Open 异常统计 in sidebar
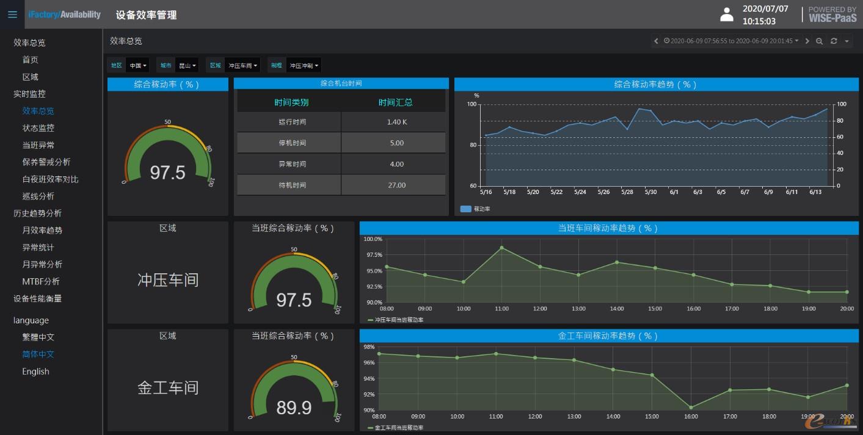The image size is (863, 435). [38, 248]
